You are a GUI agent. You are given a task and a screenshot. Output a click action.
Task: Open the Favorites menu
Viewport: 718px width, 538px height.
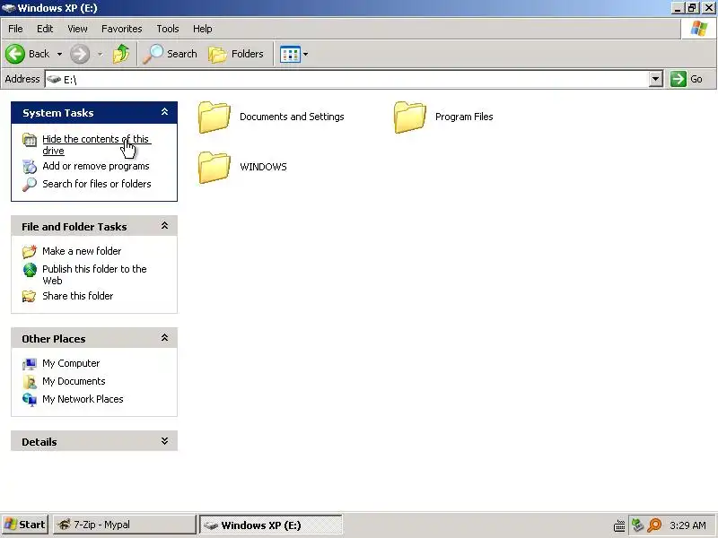pyautogui.click(x=122, y=29)
